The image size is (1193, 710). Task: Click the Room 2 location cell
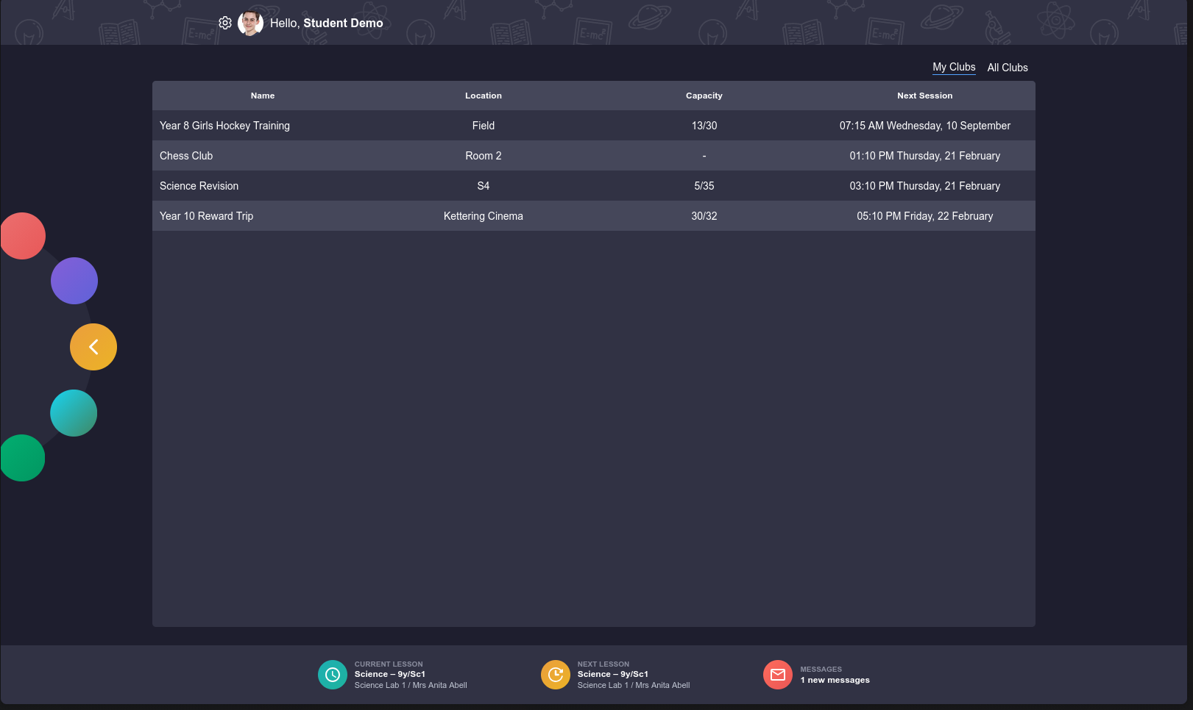pos(484,156)
